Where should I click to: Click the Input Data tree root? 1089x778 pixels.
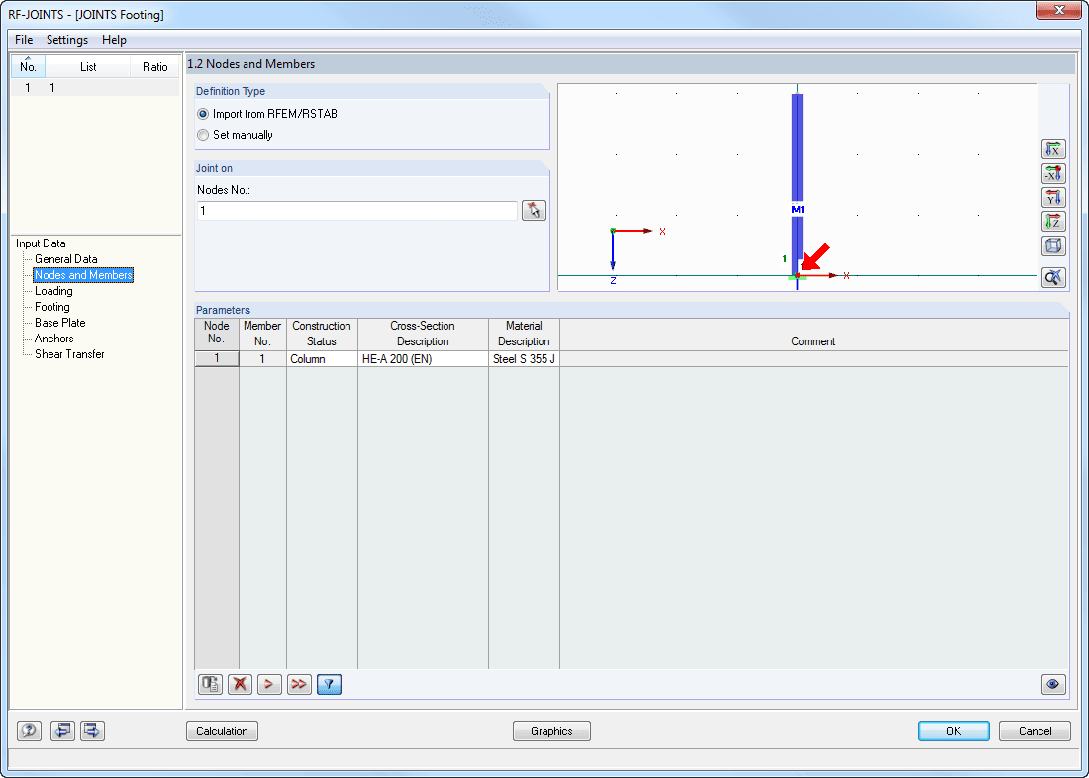(41, 243)
